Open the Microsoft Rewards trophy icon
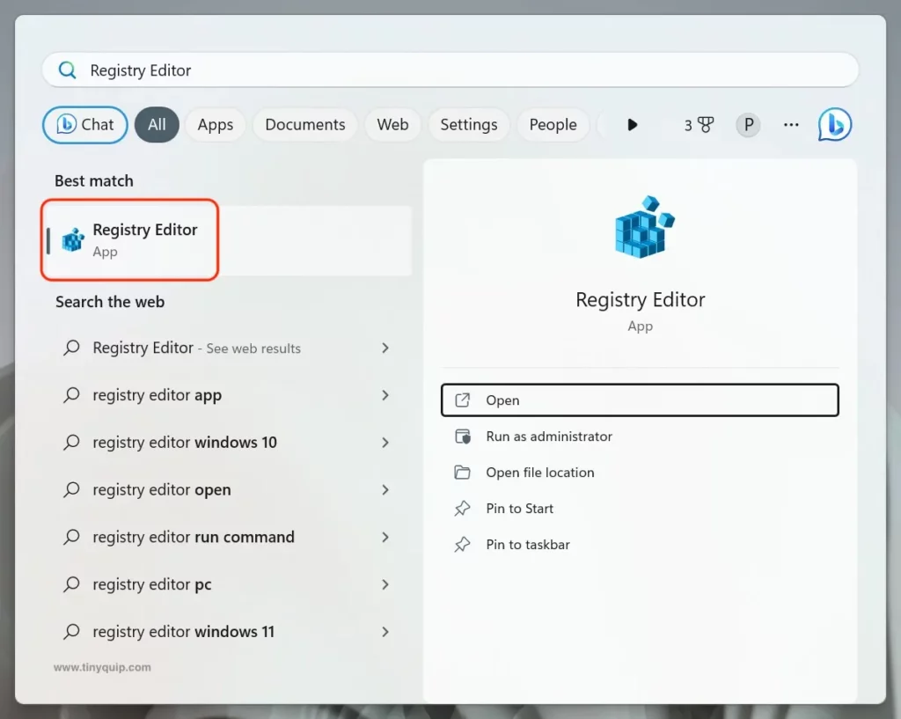The image size is (901, 719). tap(704, 125)
